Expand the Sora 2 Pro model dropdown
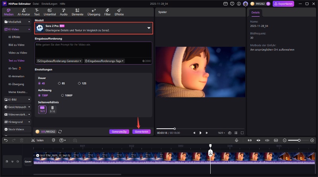Viewport: 318px width, 177px height. pos(149,28)
